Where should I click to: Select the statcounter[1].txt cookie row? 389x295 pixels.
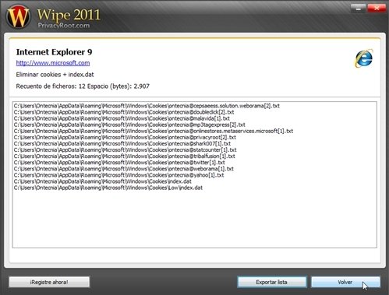pyautogui.click(x=126, y=150)
